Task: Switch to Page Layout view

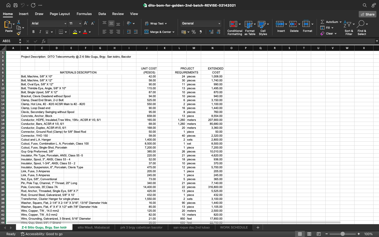Action: (309, 234)
